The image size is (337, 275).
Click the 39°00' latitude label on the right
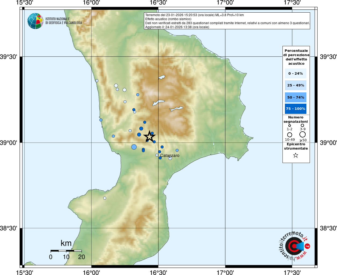tap(328, 143)
